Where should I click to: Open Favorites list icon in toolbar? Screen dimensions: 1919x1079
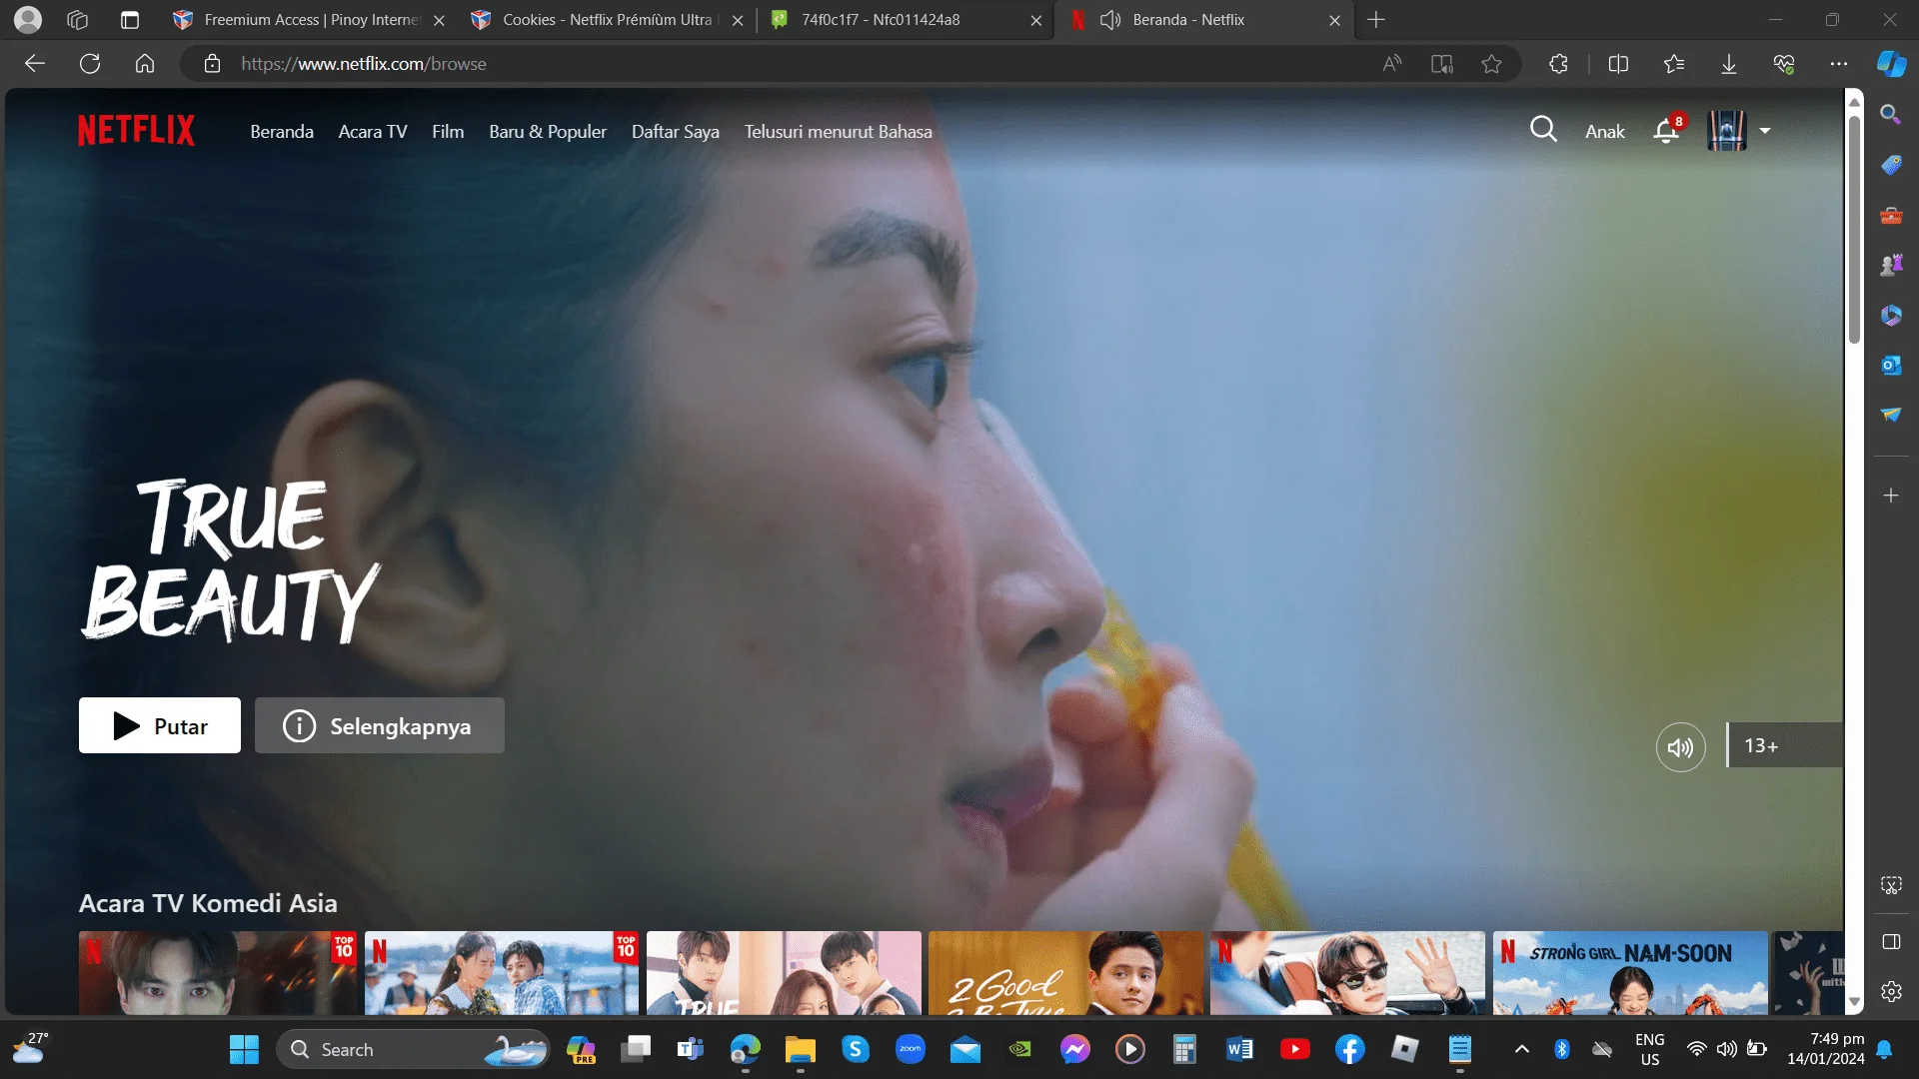click(x=1674, y=64)
